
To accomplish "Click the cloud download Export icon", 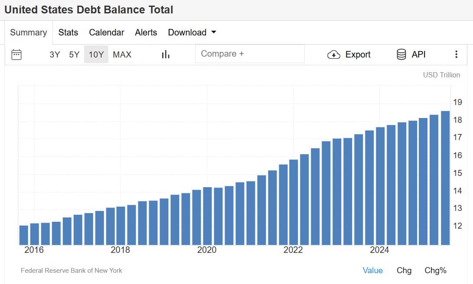I will point(333,54).
